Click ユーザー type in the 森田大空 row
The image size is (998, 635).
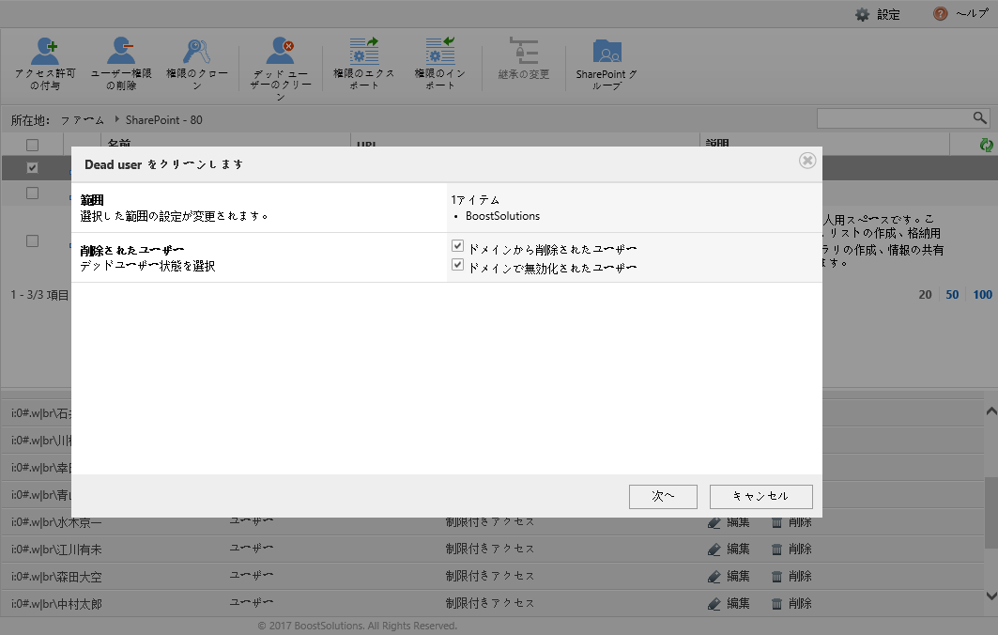[x=252, y=576]
